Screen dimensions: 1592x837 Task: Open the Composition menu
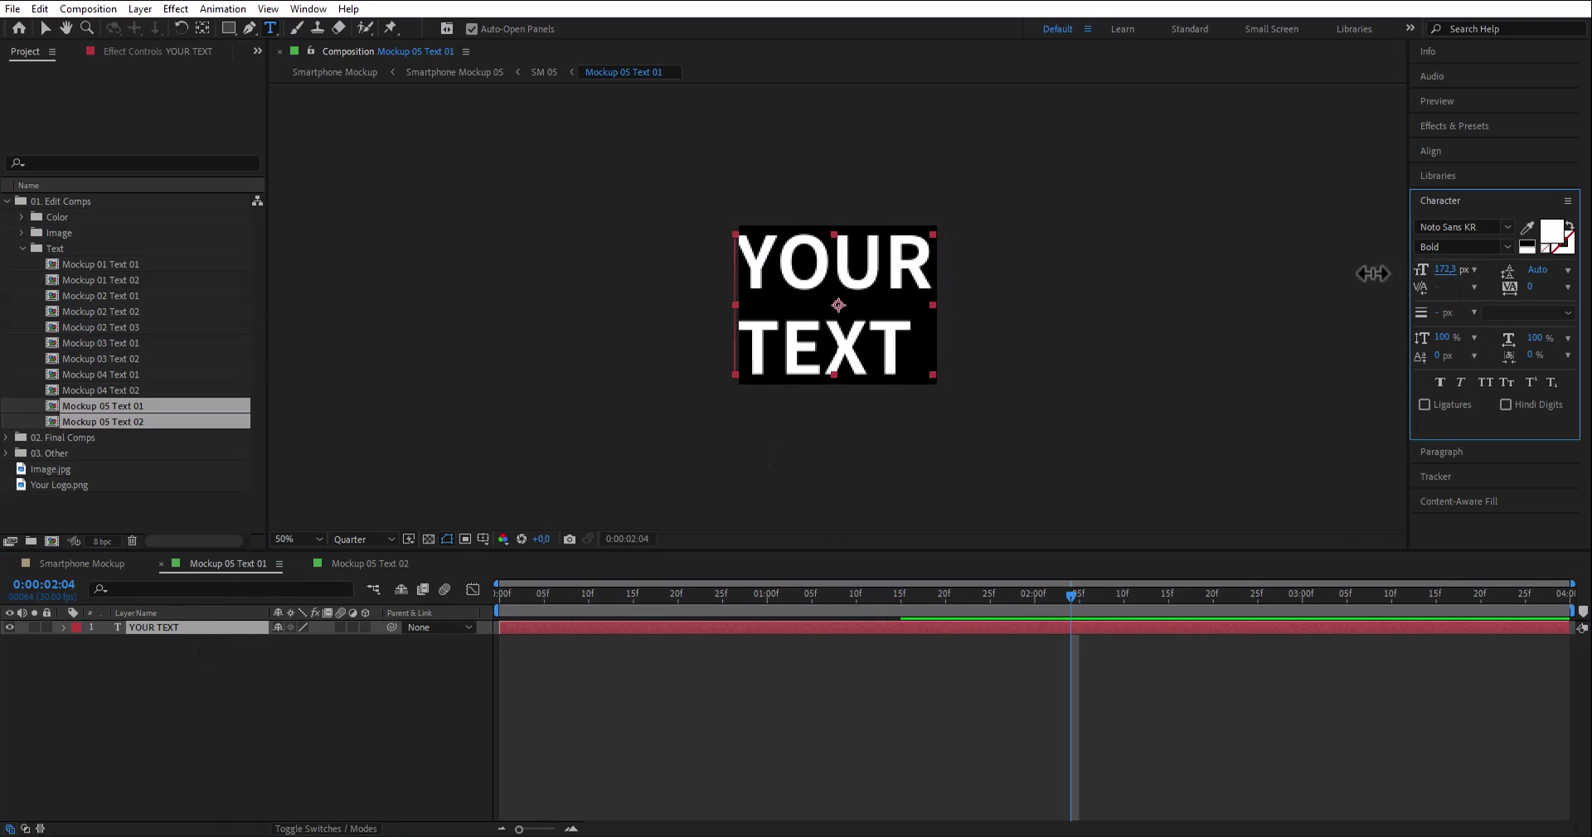click(x=88, y=9)
